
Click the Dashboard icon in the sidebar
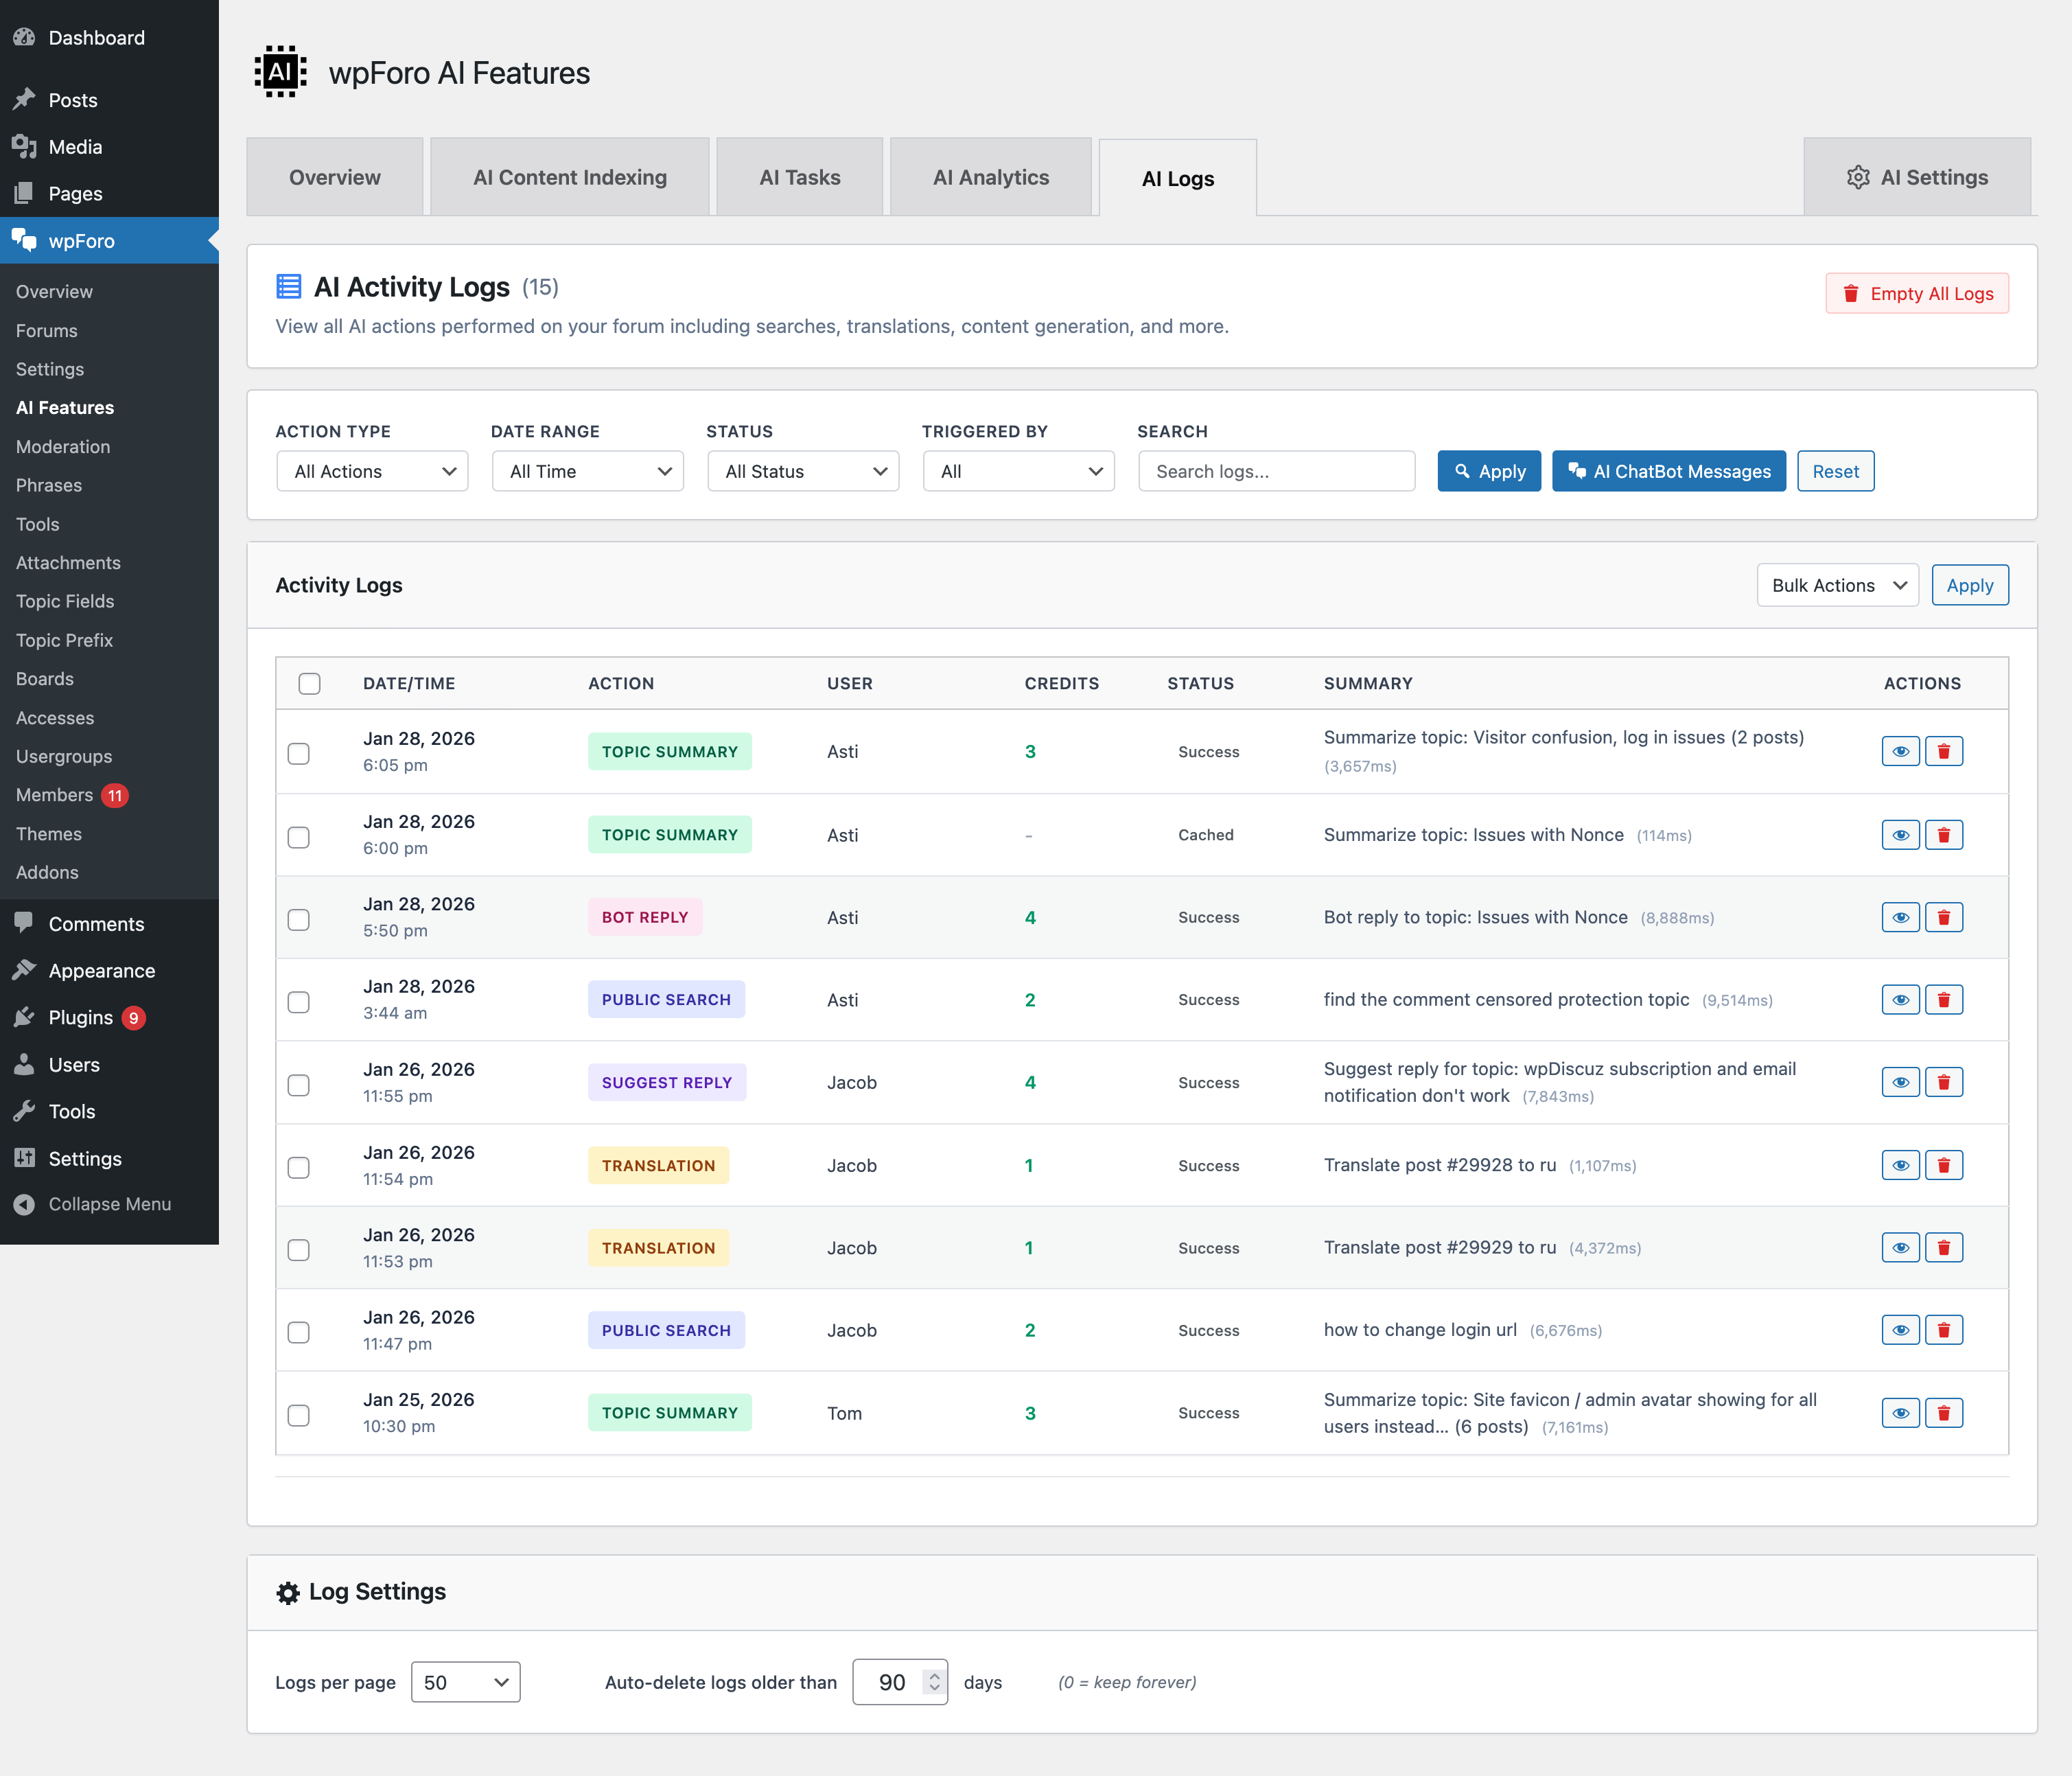click(x=25, y=37)
